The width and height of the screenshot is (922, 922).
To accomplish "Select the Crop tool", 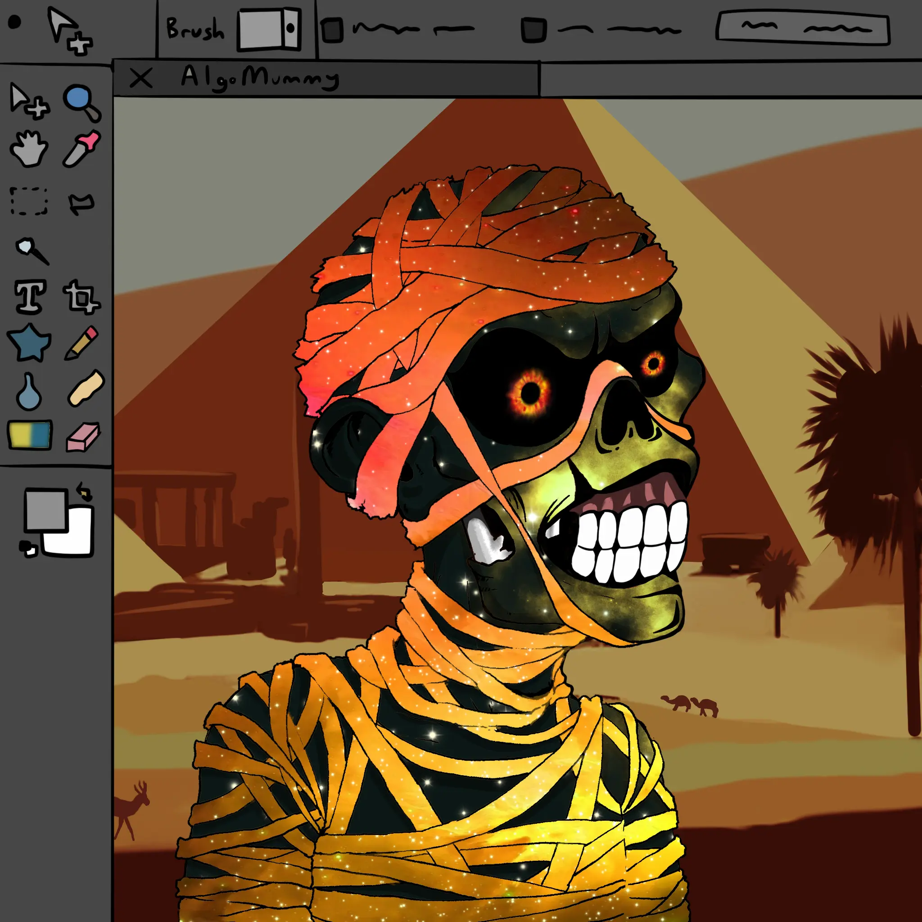I will [81, 297].
